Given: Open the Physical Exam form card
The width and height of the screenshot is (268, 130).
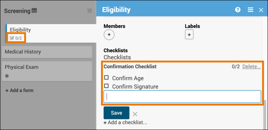Looking at the screenshot, I should pos(47,67).
